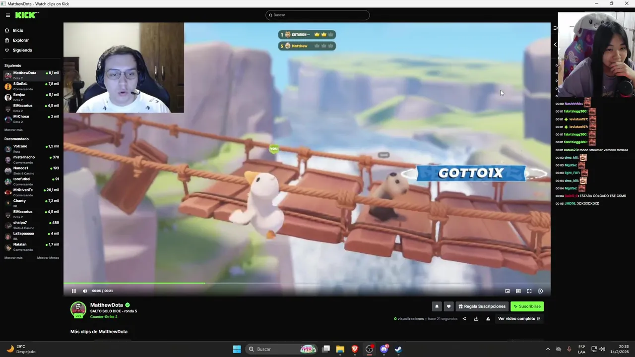The height and width of the screenshot is (357, 635).
Task: Expand recommended list with Mostrar más
Action: (13, 258)
